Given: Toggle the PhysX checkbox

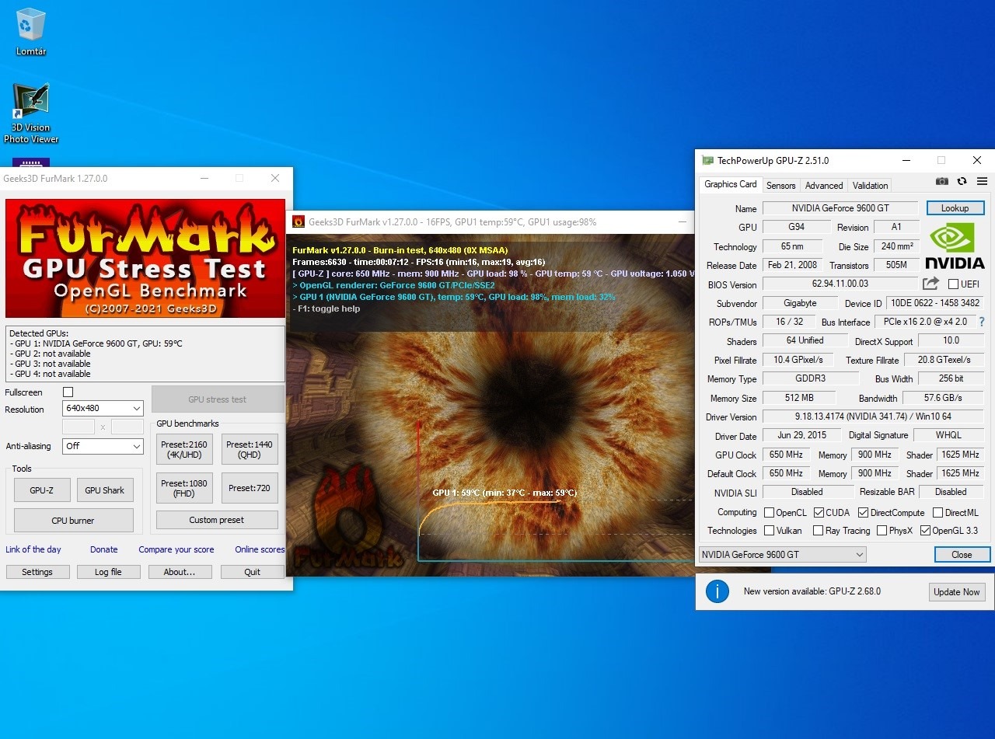Looking at the screenshot, I should click(882, 531).
